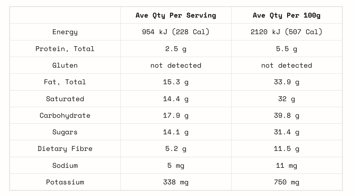Select the Gluten row label
355x196 pixels.
click(65, 65)
